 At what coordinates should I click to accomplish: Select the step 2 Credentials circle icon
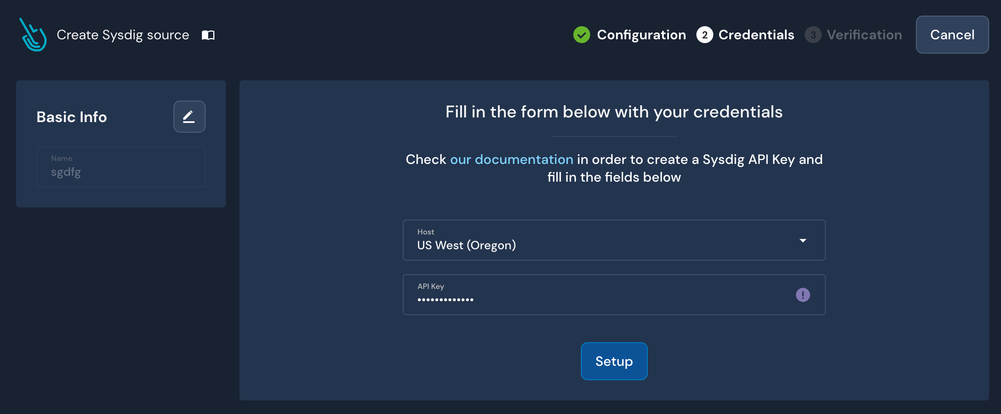point(704,35)
